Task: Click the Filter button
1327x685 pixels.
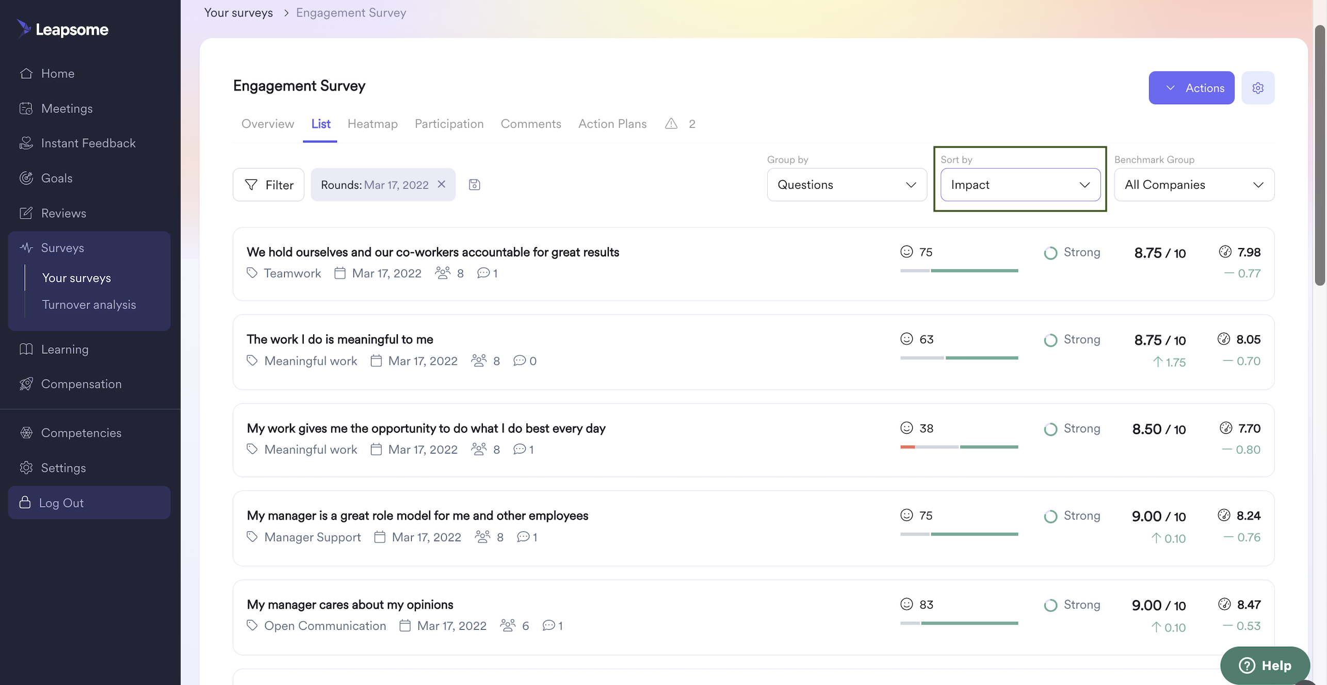Action: coord(268,185)
